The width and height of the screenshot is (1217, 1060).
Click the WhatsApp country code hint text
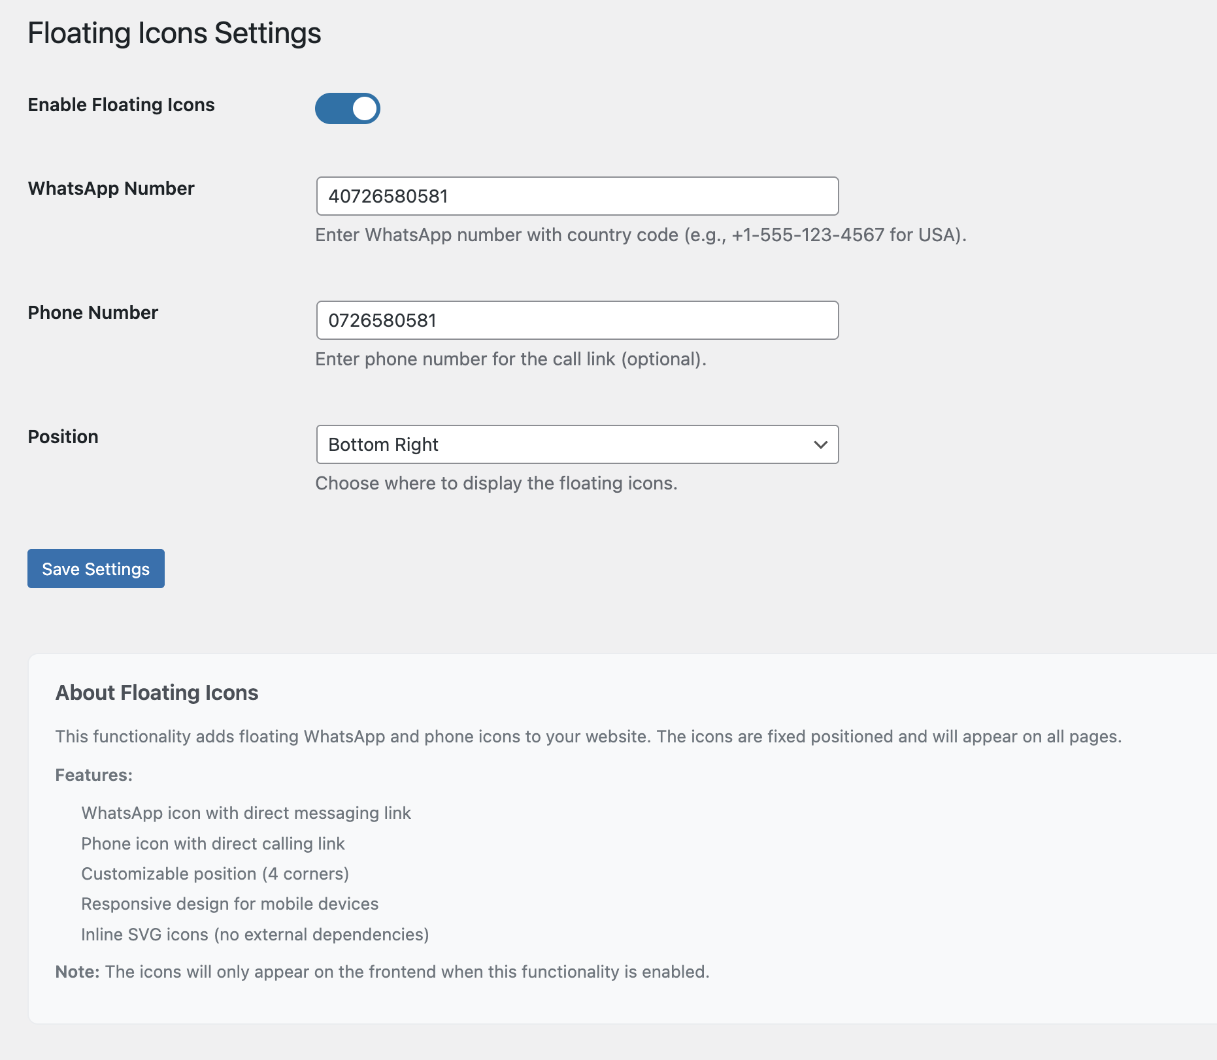641,235
